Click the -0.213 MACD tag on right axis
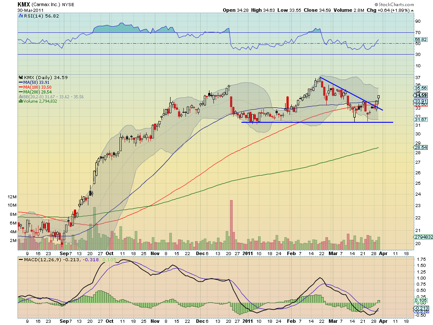 421,308
